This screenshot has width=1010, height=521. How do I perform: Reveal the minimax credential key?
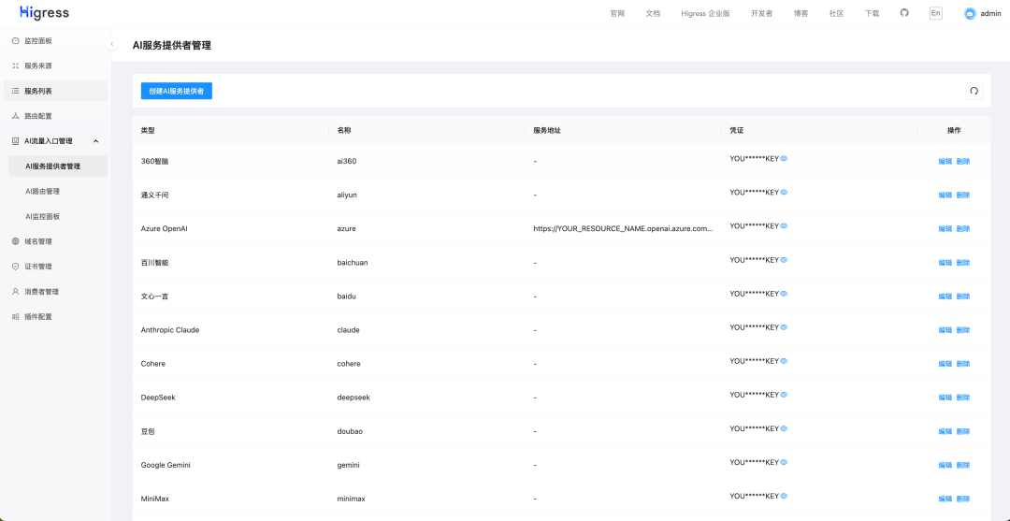coord(784,496)
